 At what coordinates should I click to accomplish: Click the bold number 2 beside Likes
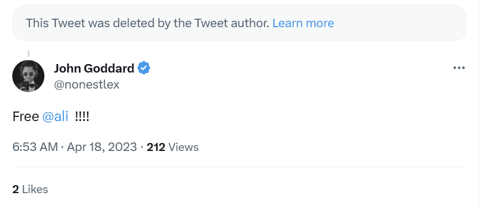tap(16, 189)
